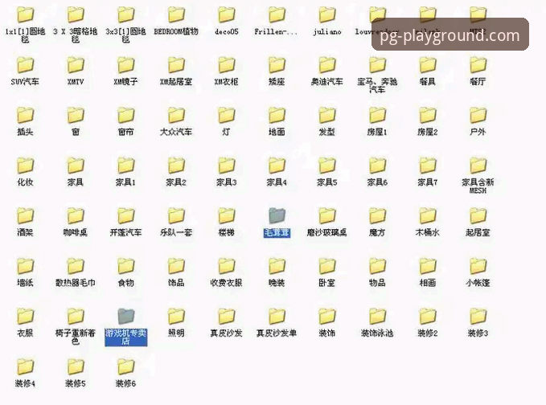
Task: Select the 咖啡桌 folder icon
Action: click(x=76, y=215)
